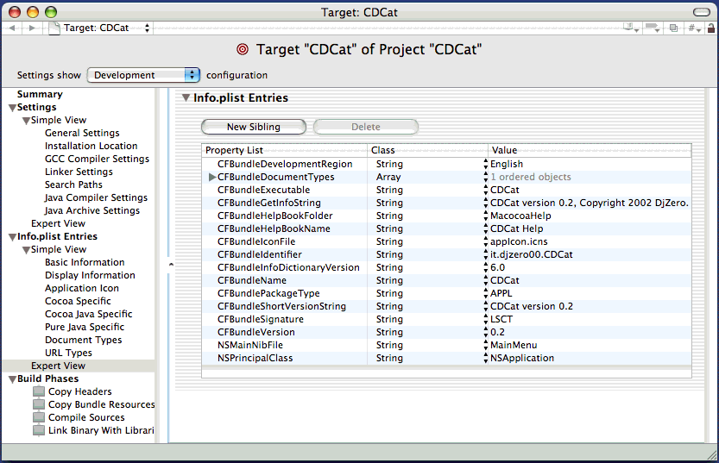The image size is (719, 463).
Task: Expand the CFBundleDocumentTypes array row
Action: tap(211, 178)
